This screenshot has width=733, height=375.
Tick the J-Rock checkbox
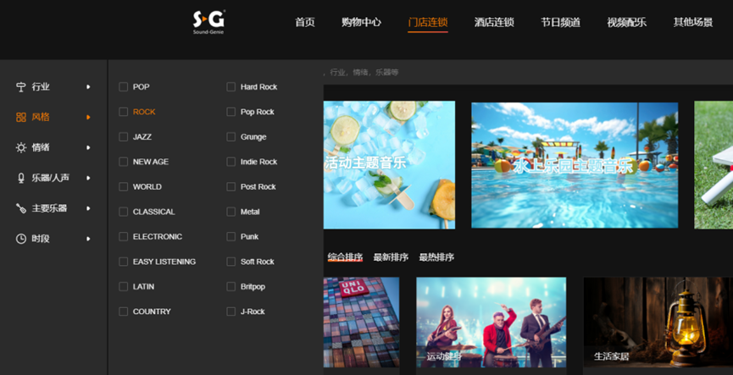(x=231, y=312)
